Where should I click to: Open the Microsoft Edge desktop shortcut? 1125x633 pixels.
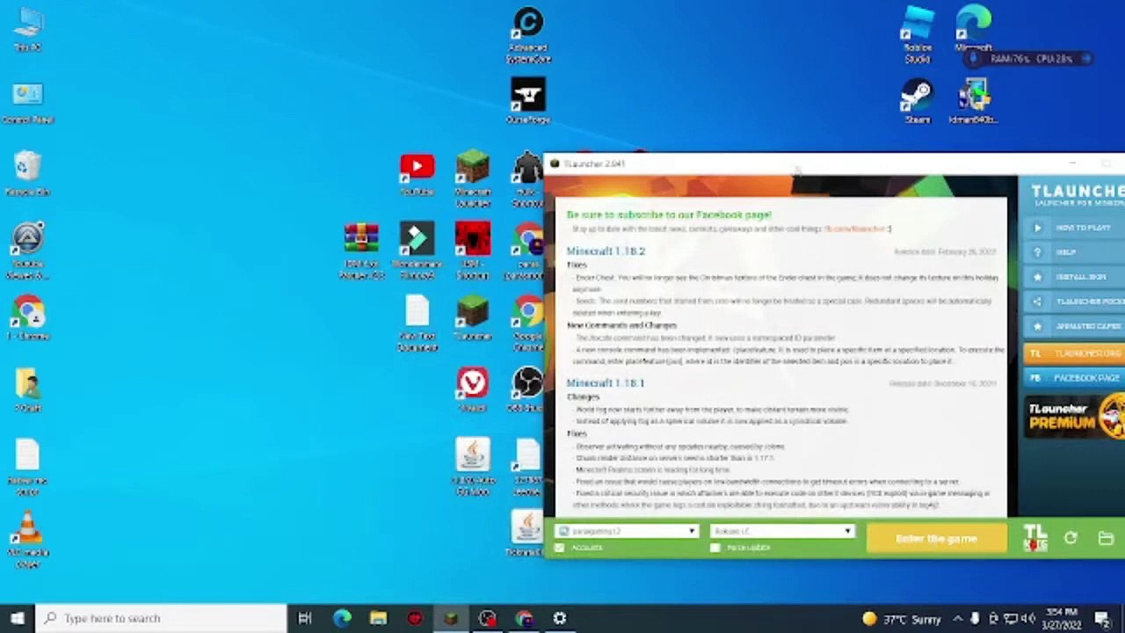click(x=973, y=29)
